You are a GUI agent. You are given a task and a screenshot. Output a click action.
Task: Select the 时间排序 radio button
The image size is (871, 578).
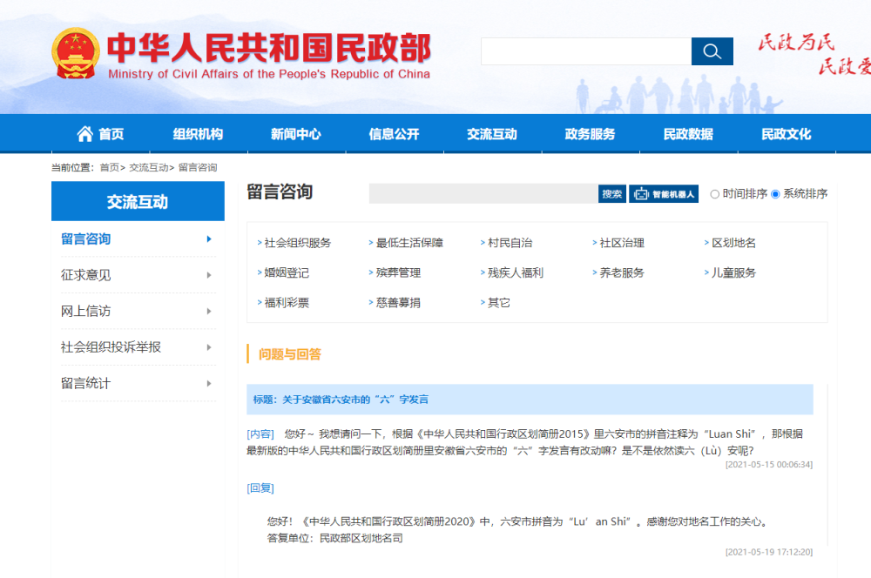coord(715,194)
